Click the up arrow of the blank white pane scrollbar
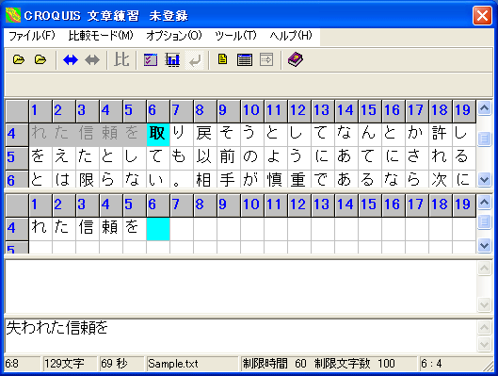The image size is (498, 376). 484,269
